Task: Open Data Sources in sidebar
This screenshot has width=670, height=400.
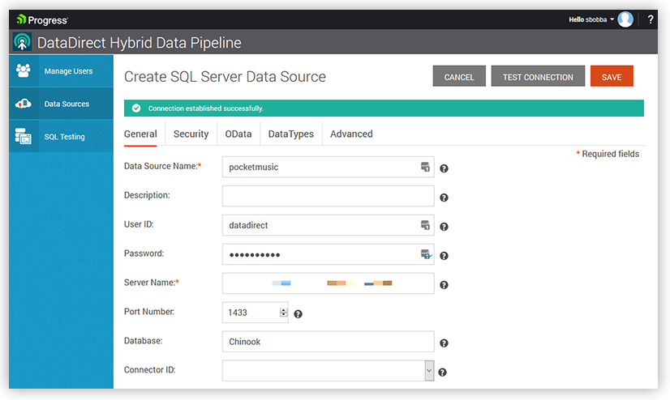Action: (x=61, y=104)
